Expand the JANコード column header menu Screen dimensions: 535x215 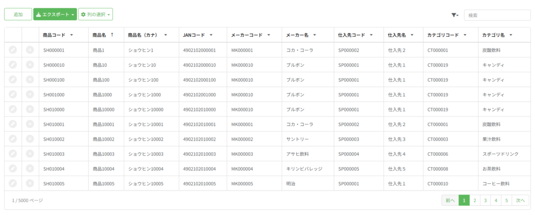coord(211,35)
